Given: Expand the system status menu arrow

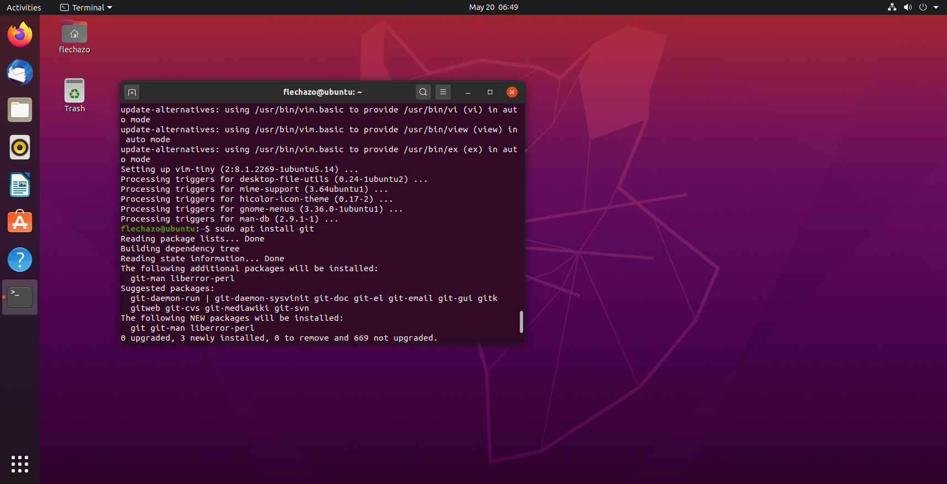Looking at the screenshot, I should point(936,7).
